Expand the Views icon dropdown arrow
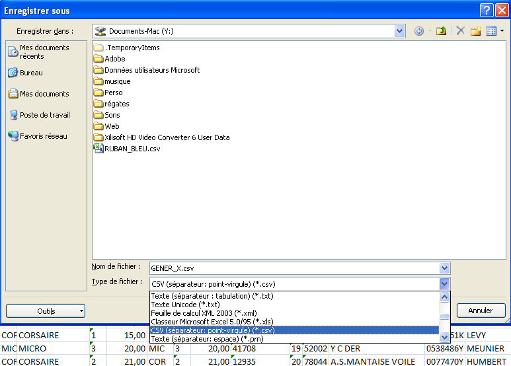This screenshot has height=366, width=511. pyautogui.click(x=502, y=31)
